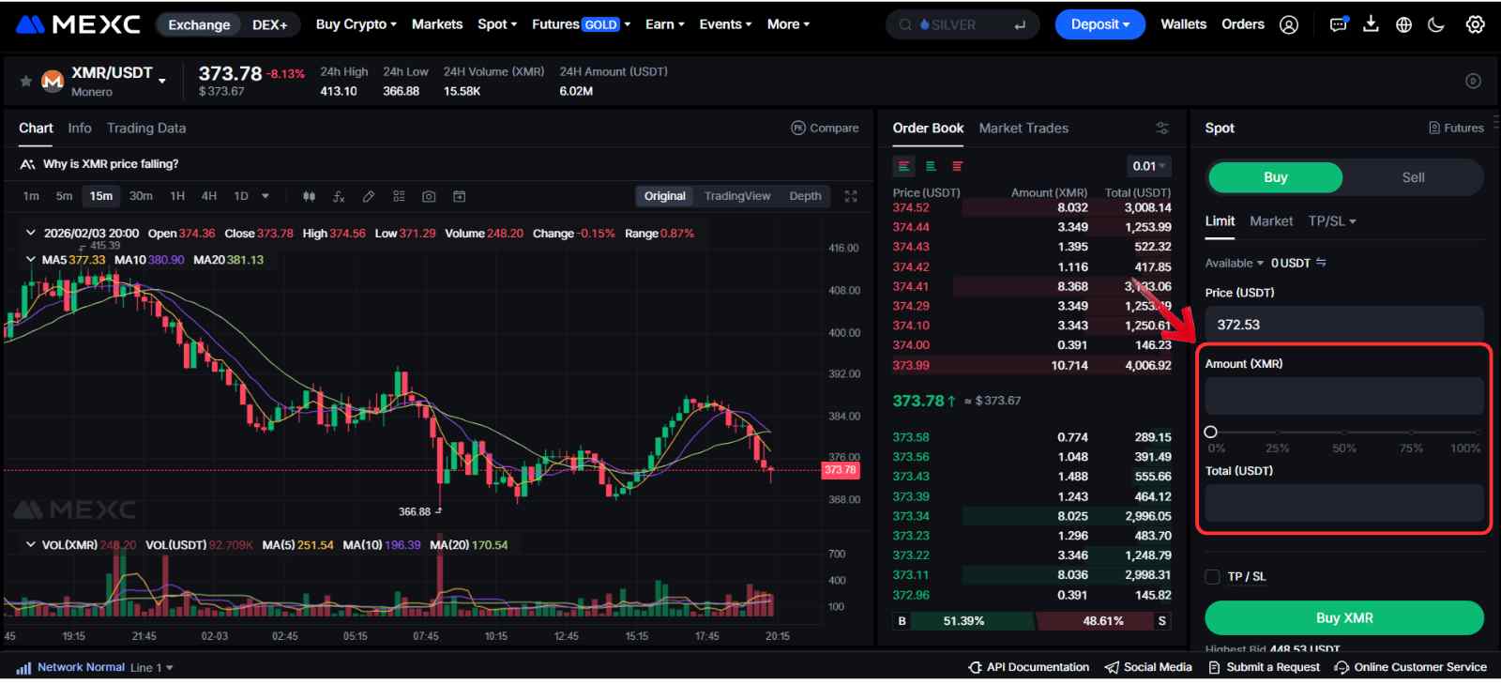Open the 0.01 price precision dropdown

click(x=1149, y=166)
